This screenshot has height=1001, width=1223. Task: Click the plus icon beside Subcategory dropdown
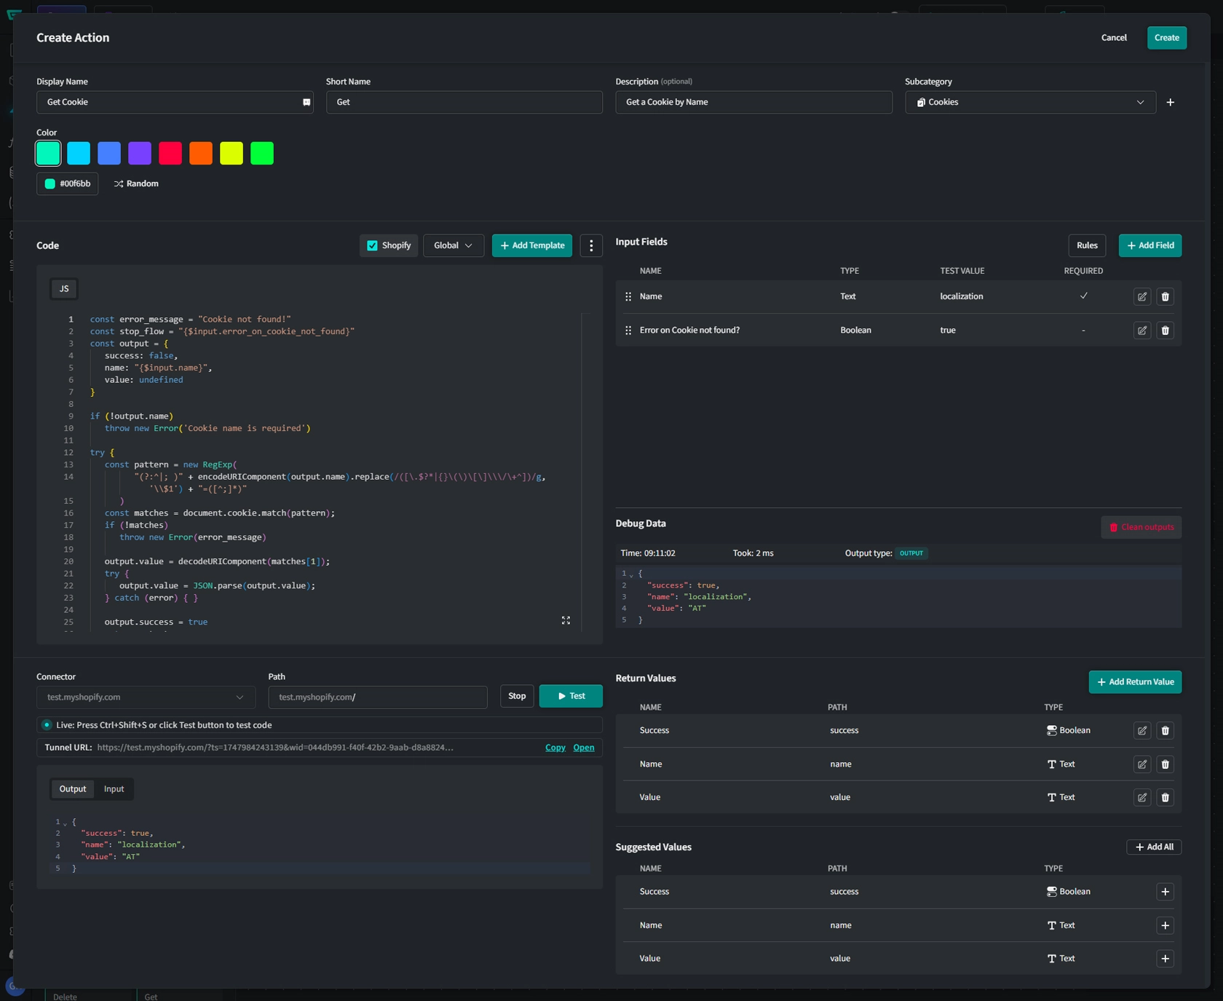point(1171,102)
